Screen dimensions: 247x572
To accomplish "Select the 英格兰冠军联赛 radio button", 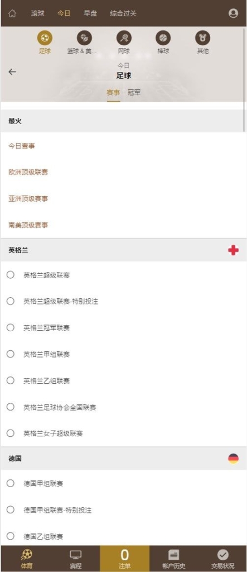I will (11, 327).
